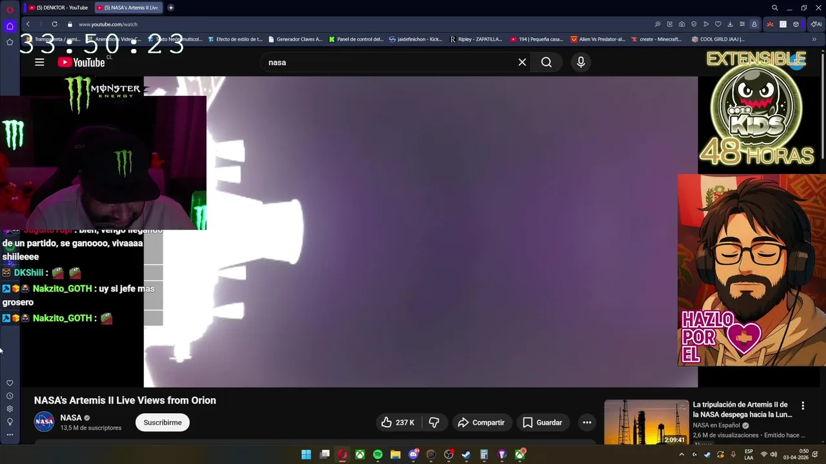Go back with the browser back arrow

[28, 24]
